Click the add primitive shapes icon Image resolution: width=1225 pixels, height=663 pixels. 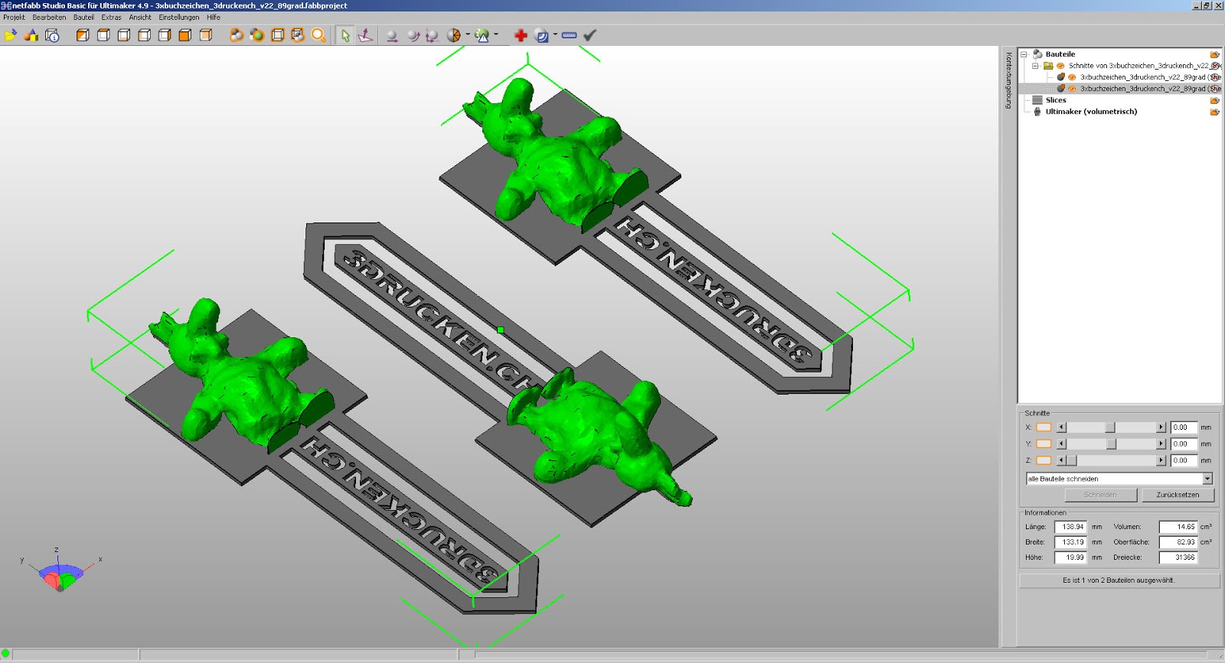pos(31,35)
